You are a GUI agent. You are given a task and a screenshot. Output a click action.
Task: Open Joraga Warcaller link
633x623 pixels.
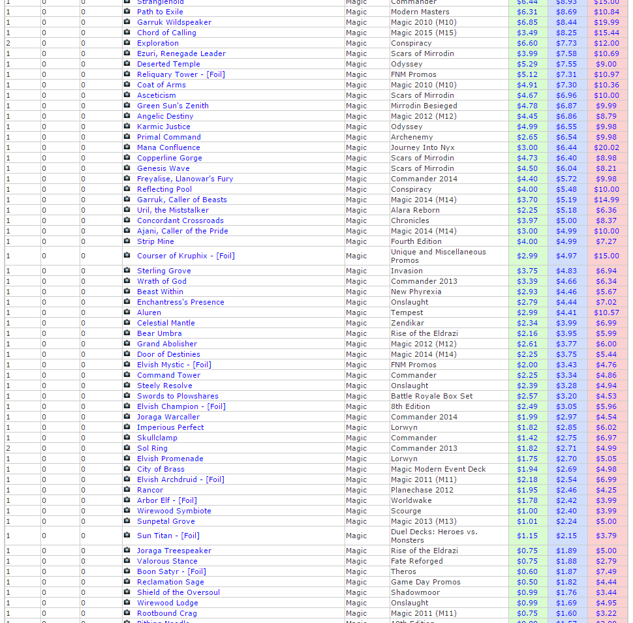[x=168, y=418]
